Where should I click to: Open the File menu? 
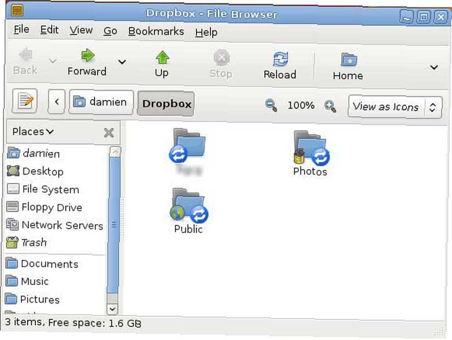click(21, 29)
